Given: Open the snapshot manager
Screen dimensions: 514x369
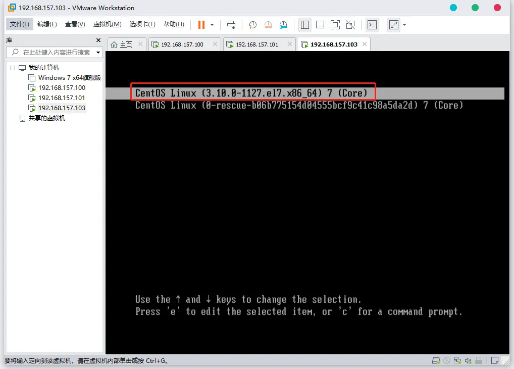Looking at the screenshot, I should tap(283, 25).
